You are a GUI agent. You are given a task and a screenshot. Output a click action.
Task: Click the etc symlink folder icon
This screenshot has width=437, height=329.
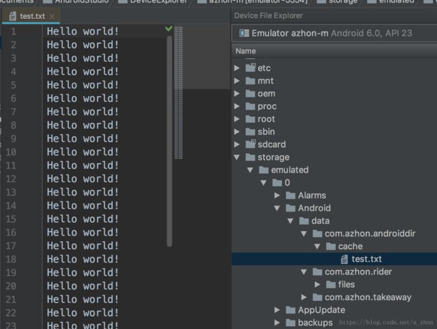click(250, 68)
